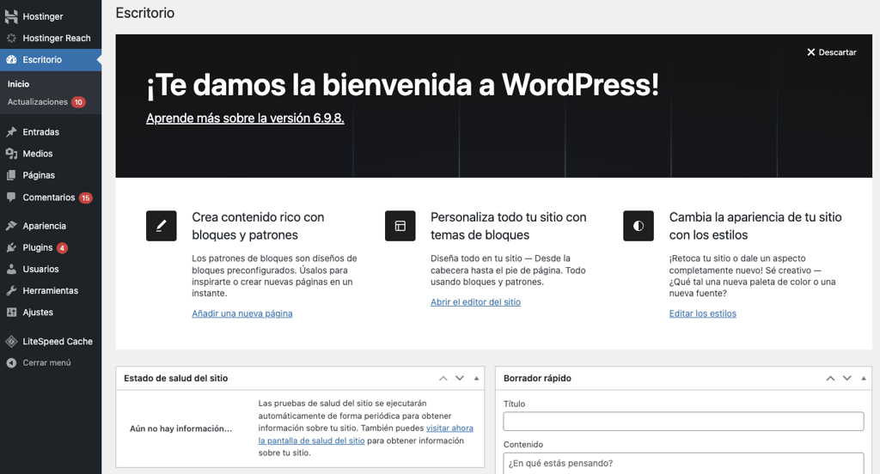Click the X icon next to Descartar
This screenshot has width=880, height=474.
click(811, 52)
